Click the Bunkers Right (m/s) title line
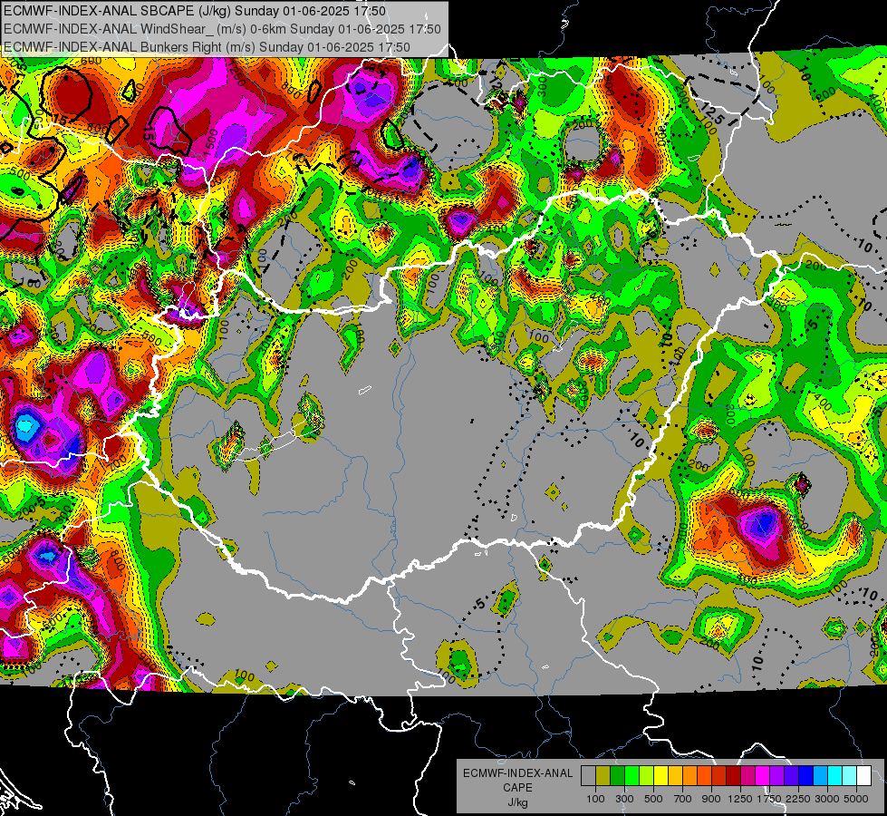The height and width of the screenshot is (816, 887). [207, 47]
